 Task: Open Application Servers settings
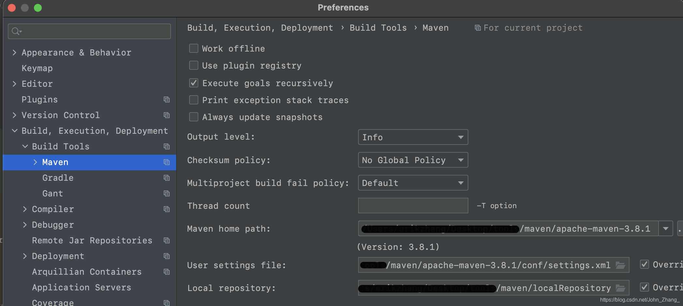click(x=82, y=287)
